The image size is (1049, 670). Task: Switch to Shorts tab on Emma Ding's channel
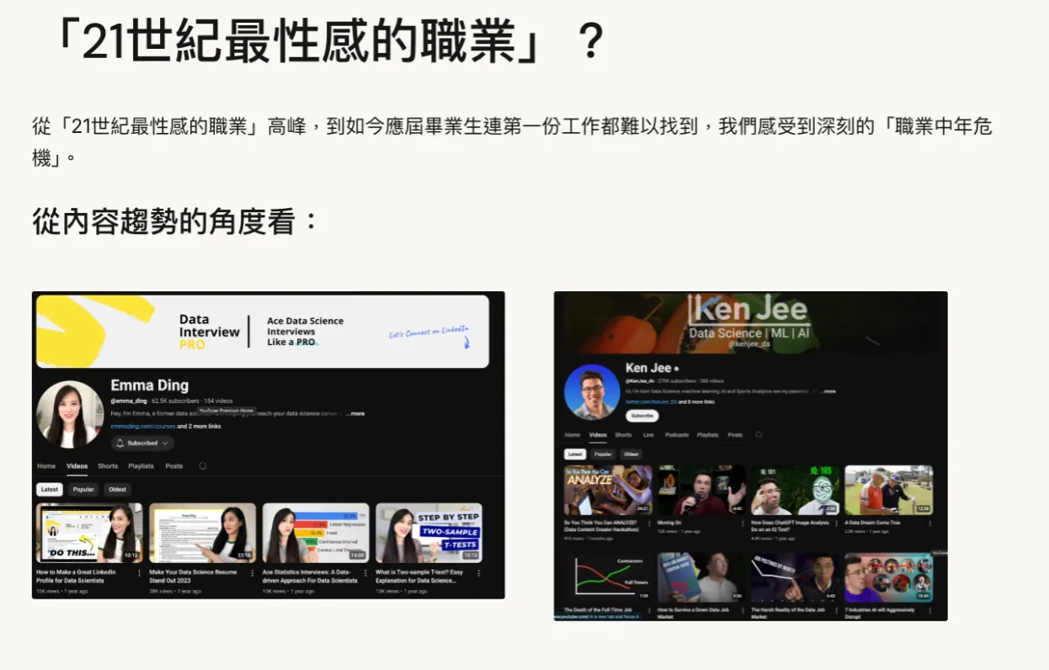pos(108,465)
